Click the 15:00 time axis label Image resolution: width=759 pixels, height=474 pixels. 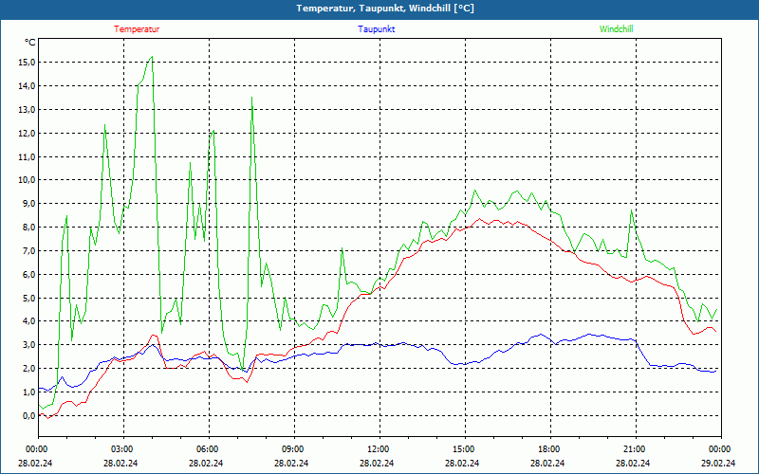[x=464, y=449]
